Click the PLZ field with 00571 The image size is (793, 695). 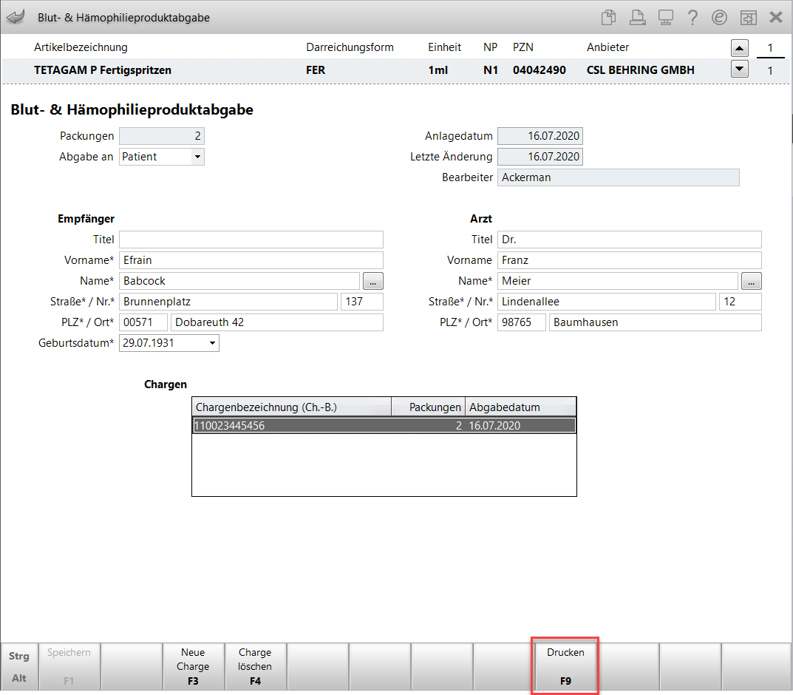tap(143, 322)
